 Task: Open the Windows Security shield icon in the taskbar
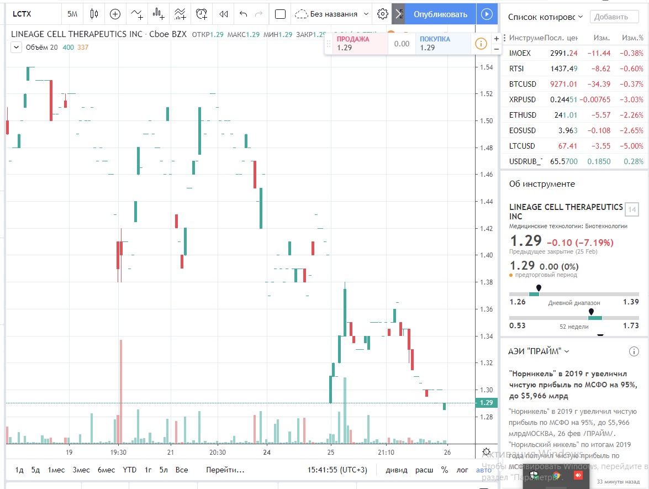pos(534,475)
